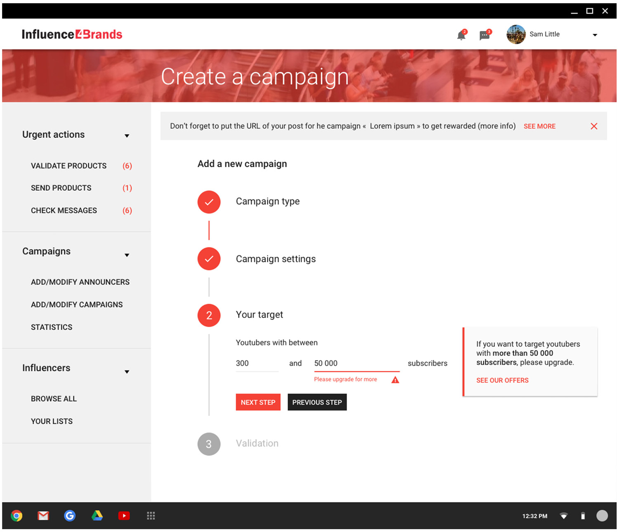Click the Campaign type completed step checkmark
This screenshot has width=619, height=532.
[x=209, y=202]
